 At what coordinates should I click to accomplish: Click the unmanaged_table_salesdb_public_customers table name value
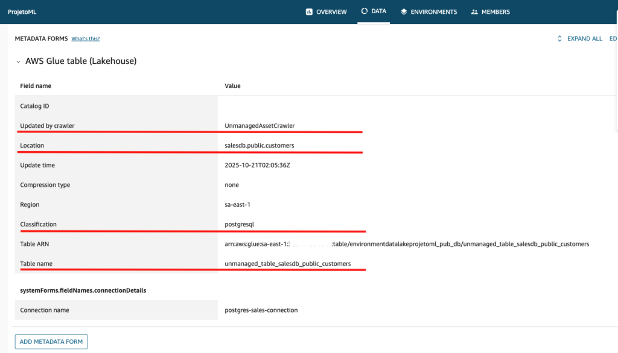(287, 264)
